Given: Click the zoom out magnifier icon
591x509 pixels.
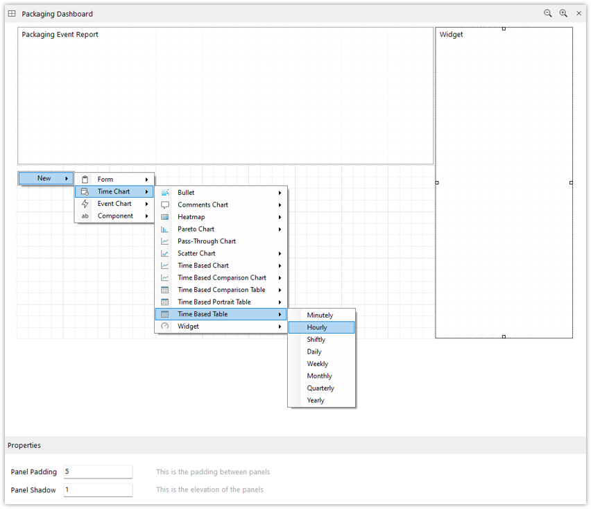Looking at the screenshot, I should [548, 14].
